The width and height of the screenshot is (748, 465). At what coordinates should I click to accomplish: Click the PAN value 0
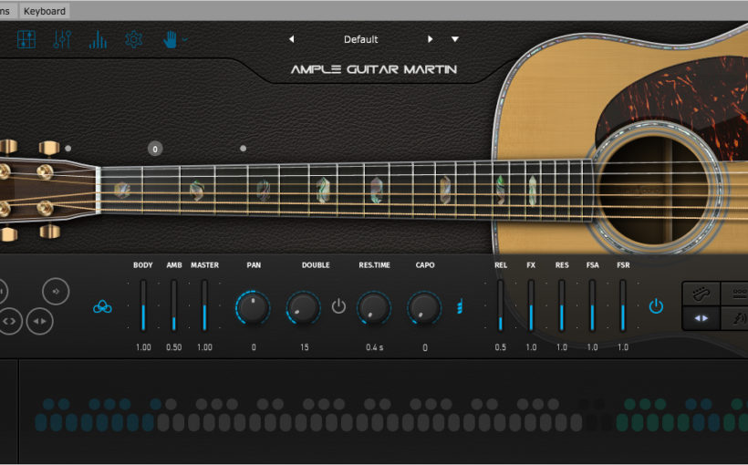pos(254,347)
